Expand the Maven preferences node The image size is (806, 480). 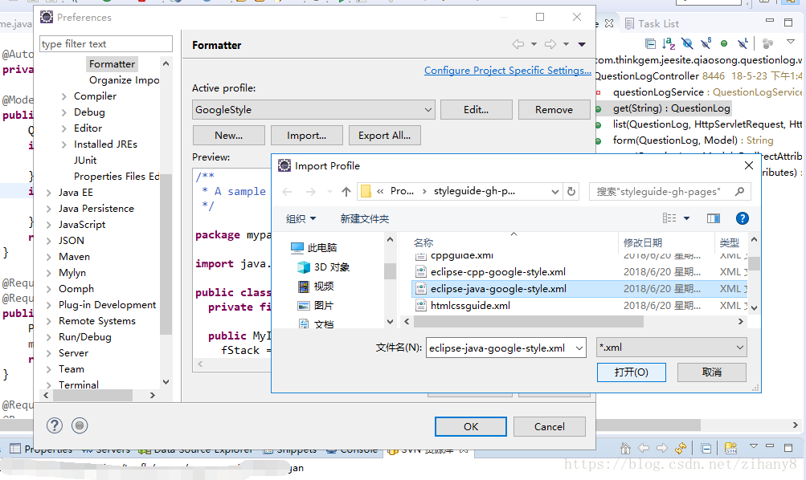[49, 257]
